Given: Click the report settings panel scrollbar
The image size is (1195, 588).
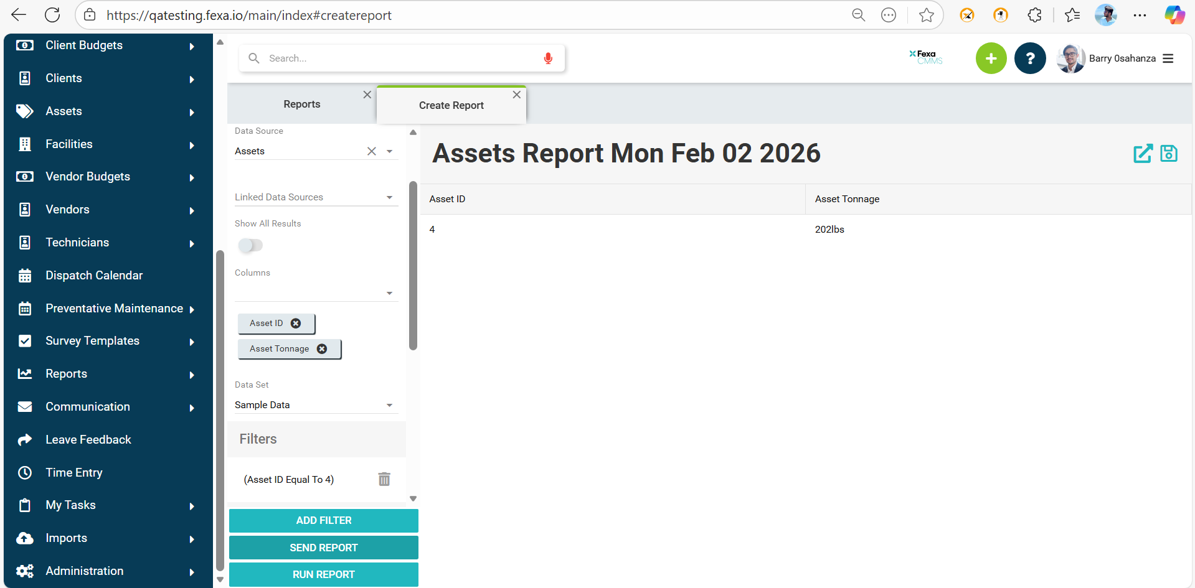Looking at the screenshot, I should point(413,266).
